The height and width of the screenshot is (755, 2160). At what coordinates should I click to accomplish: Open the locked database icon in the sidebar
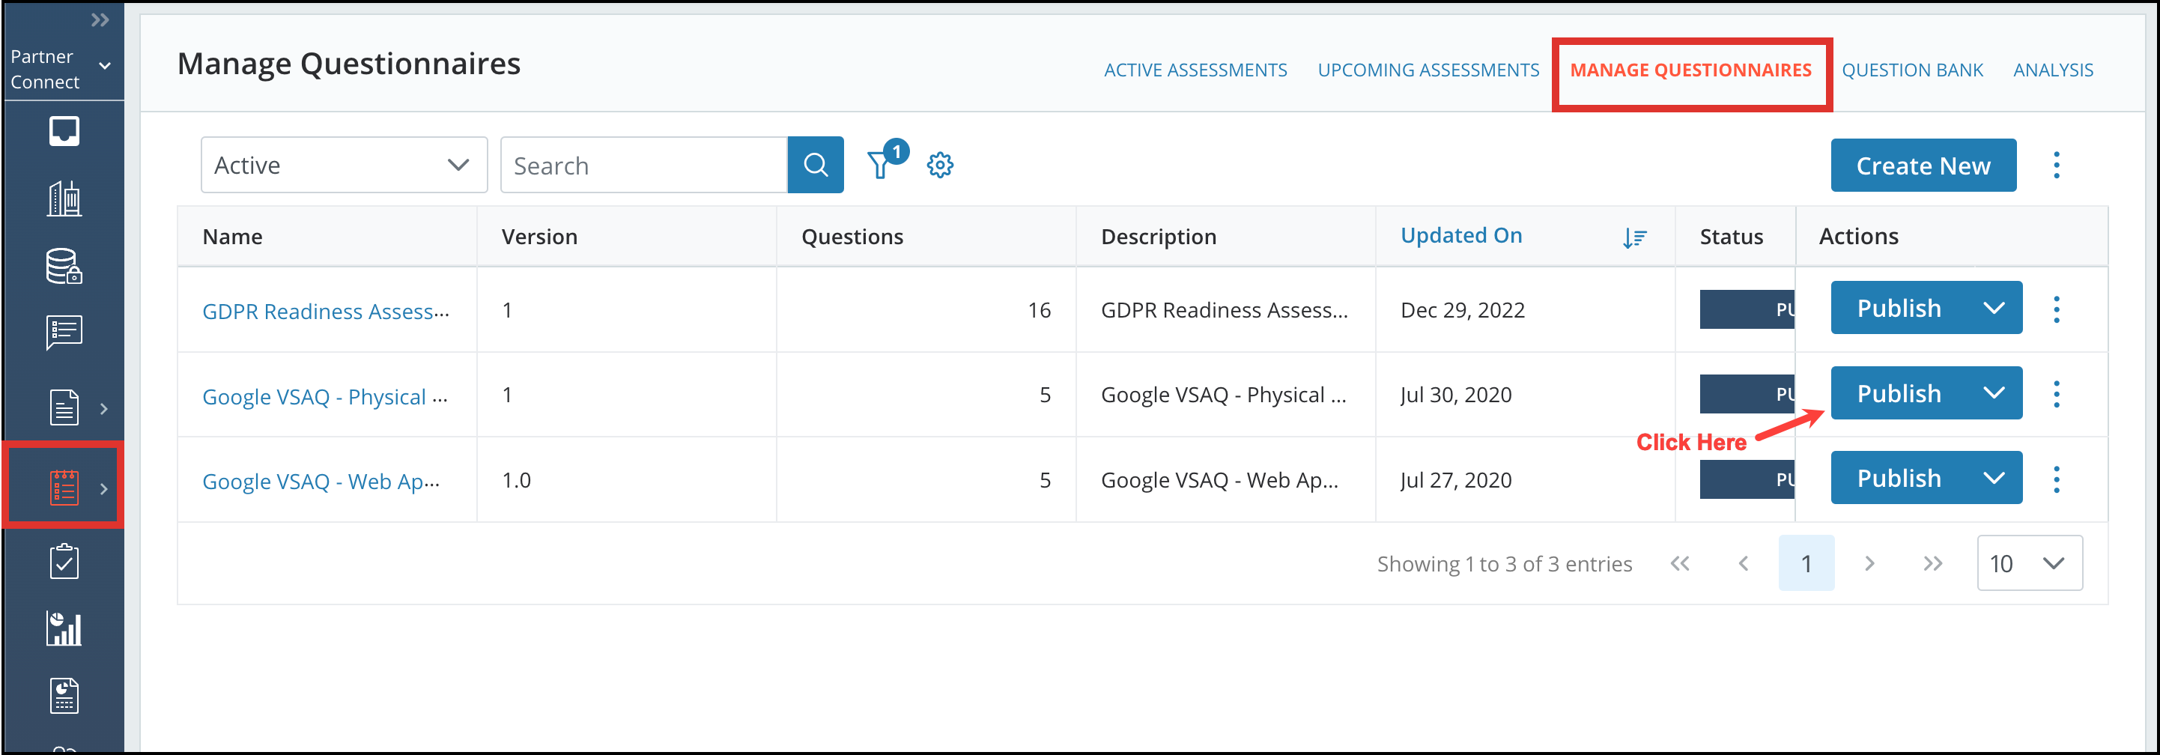(64, 266)
